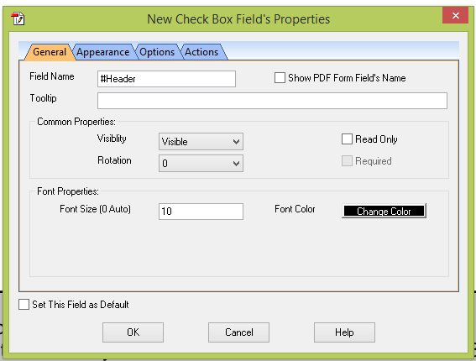The height and width of the screenshot is (361, 476).
Task: Check Set This Field as Default
Action: 24,304
